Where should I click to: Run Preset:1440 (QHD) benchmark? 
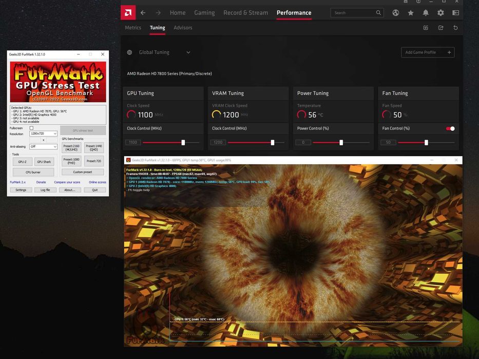(94, 148)
